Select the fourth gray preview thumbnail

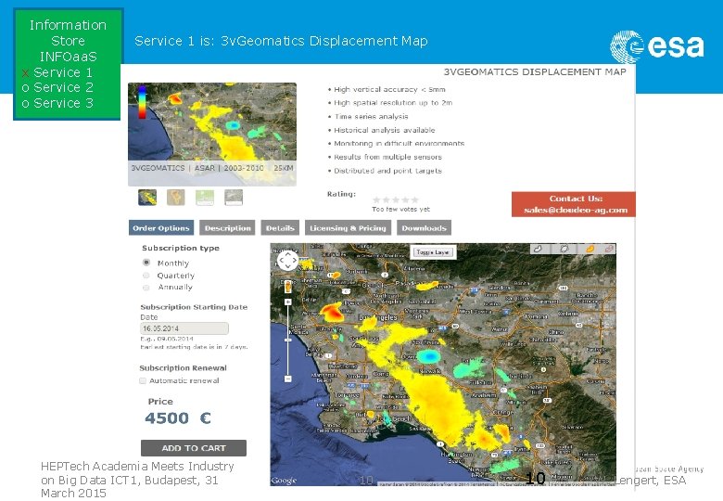(x=234, y=198)
